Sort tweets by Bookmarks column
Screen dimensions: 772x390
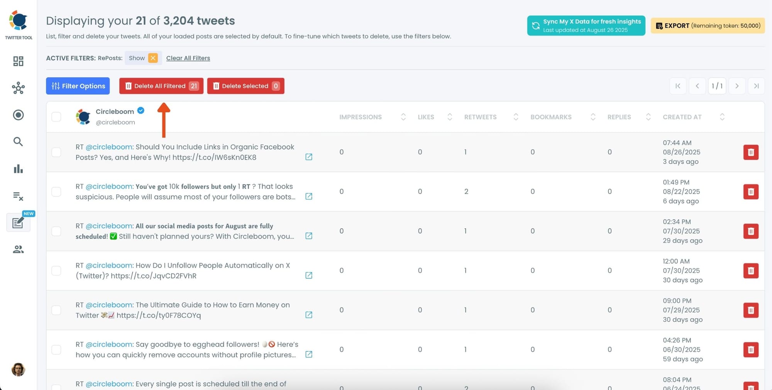point(593,117)
